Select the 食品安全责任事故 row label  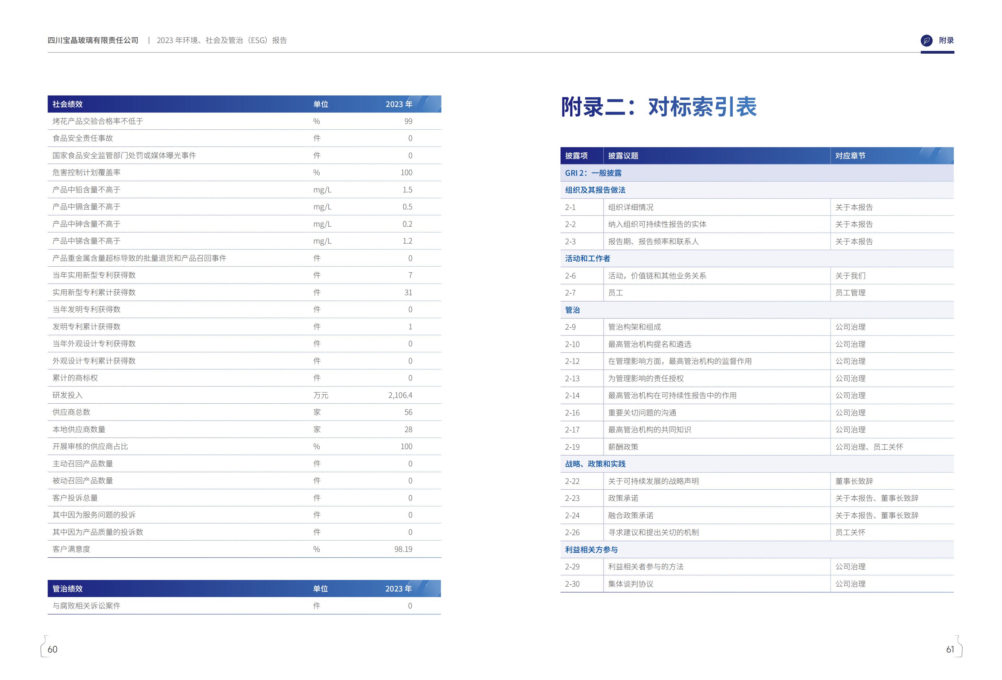[x=82, y=138]
